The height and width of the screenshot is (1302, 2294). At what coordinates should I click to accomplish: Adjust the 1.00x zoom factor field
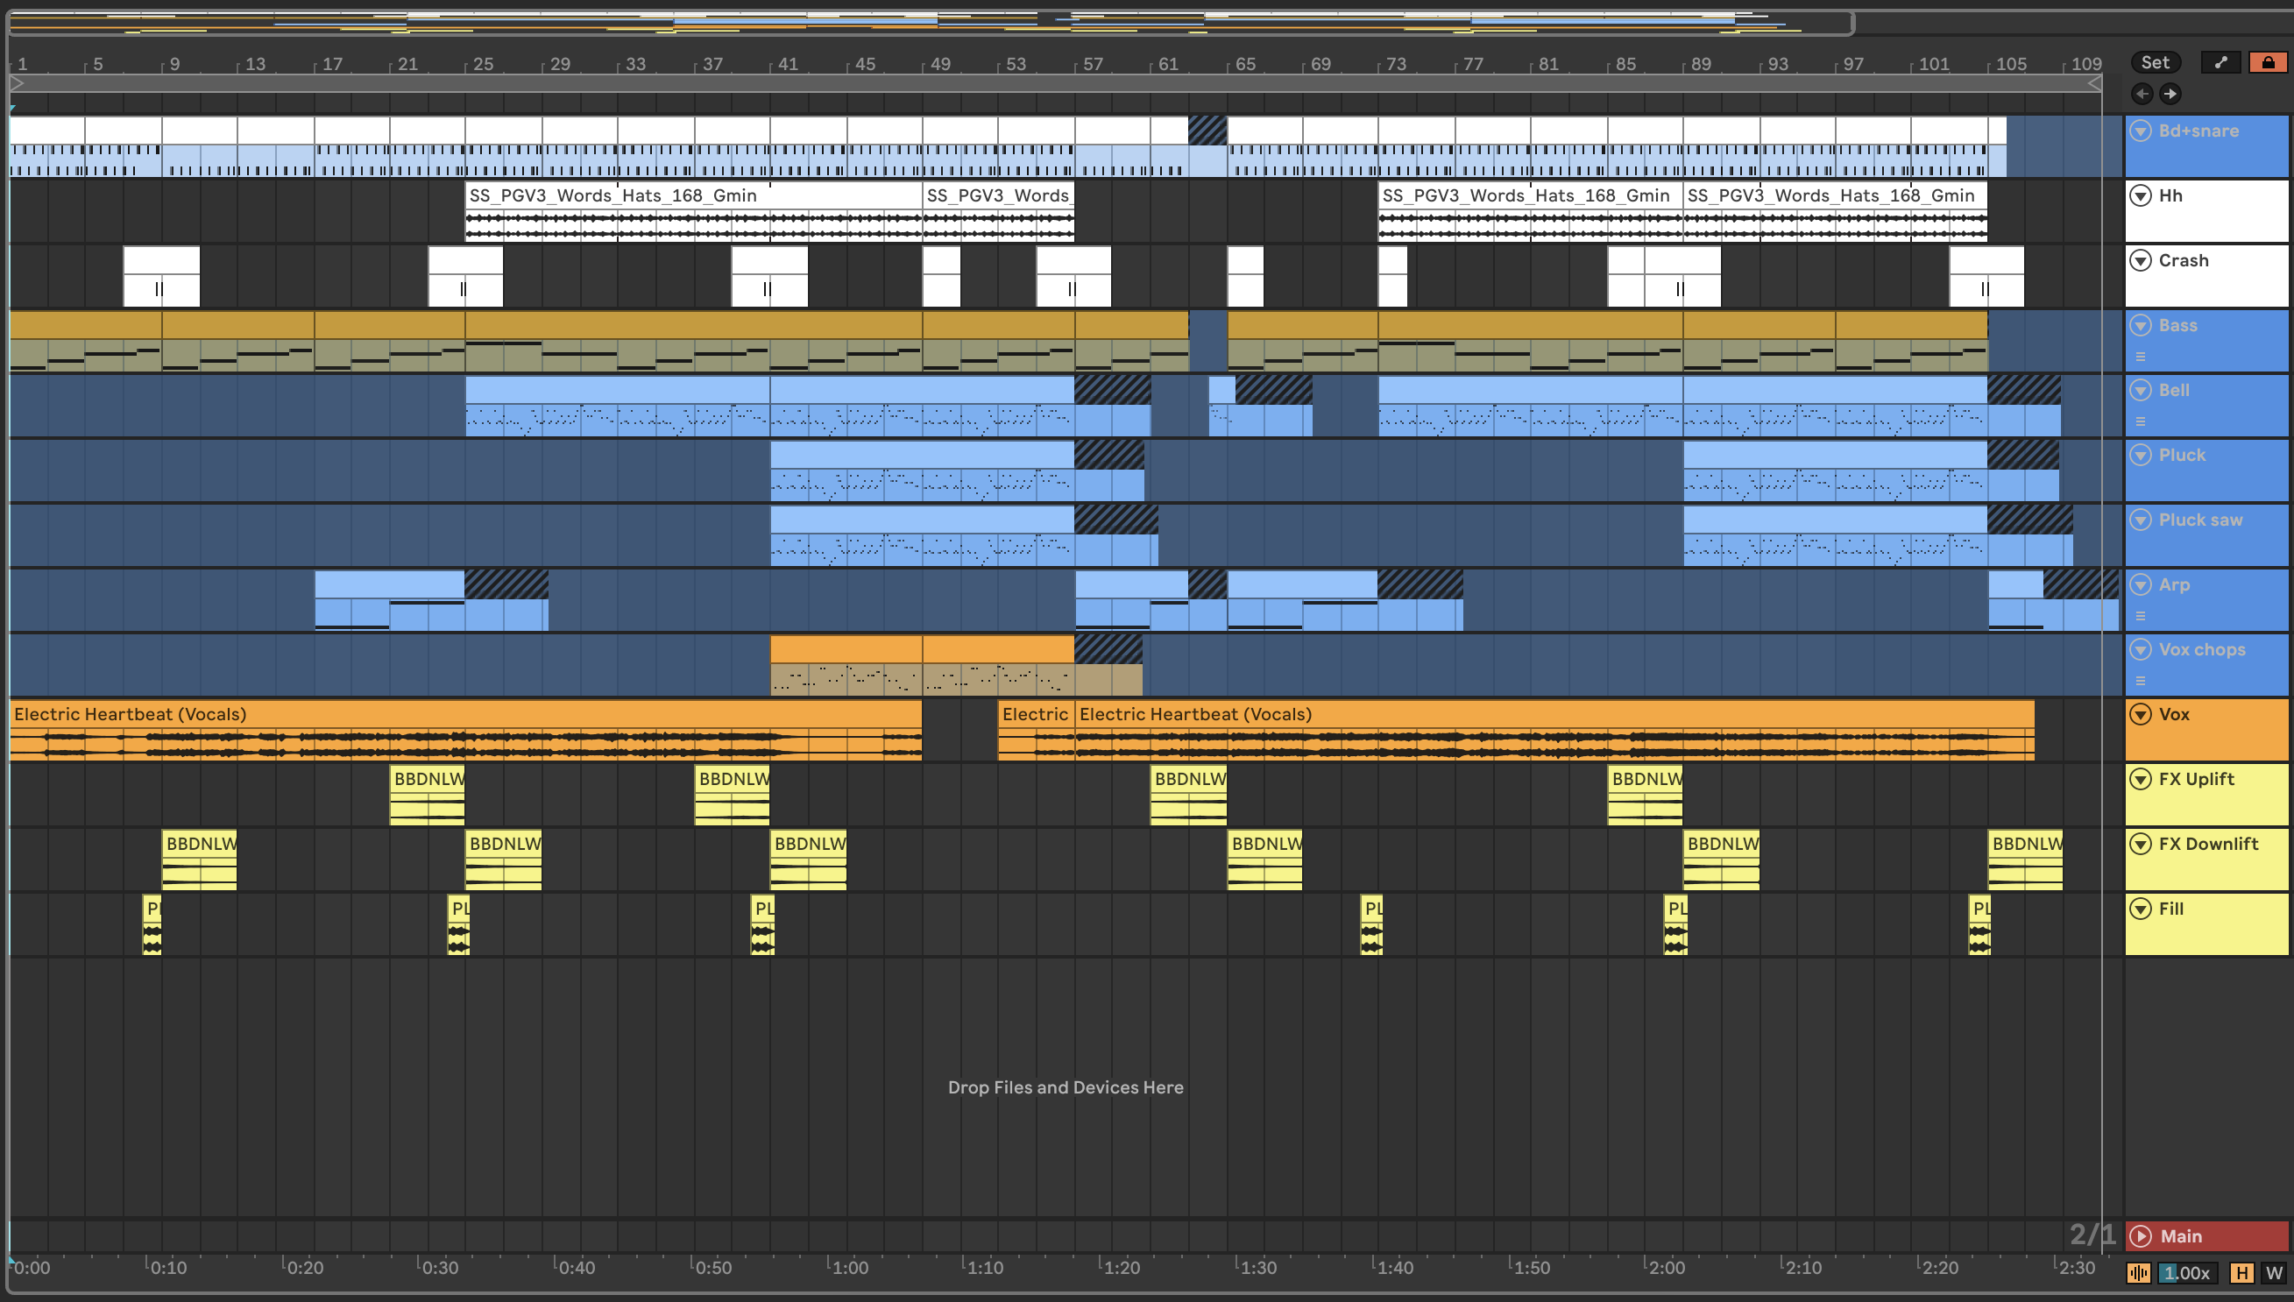(x=2187, y=1272)
